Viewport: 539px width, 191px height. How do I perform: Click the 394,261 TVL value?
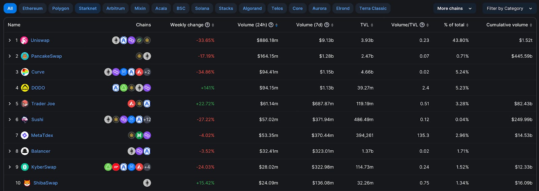tap(365, 135)
